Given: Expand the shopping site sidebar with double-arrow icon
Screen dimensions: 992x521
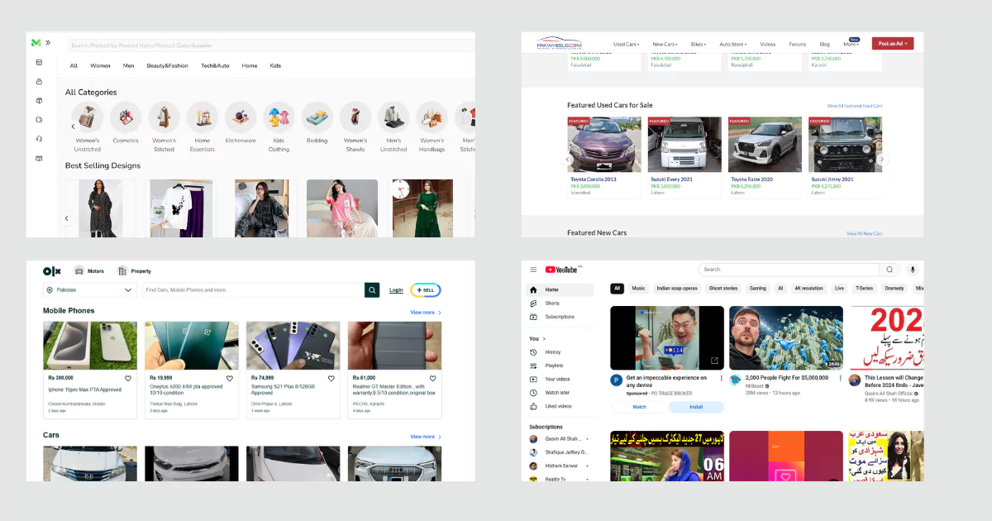Looking at the screenshot, I should point(48,42).
